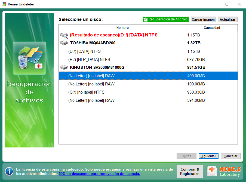
Task: Click the 931.51GB capacity value
Action: pos(196,67)
